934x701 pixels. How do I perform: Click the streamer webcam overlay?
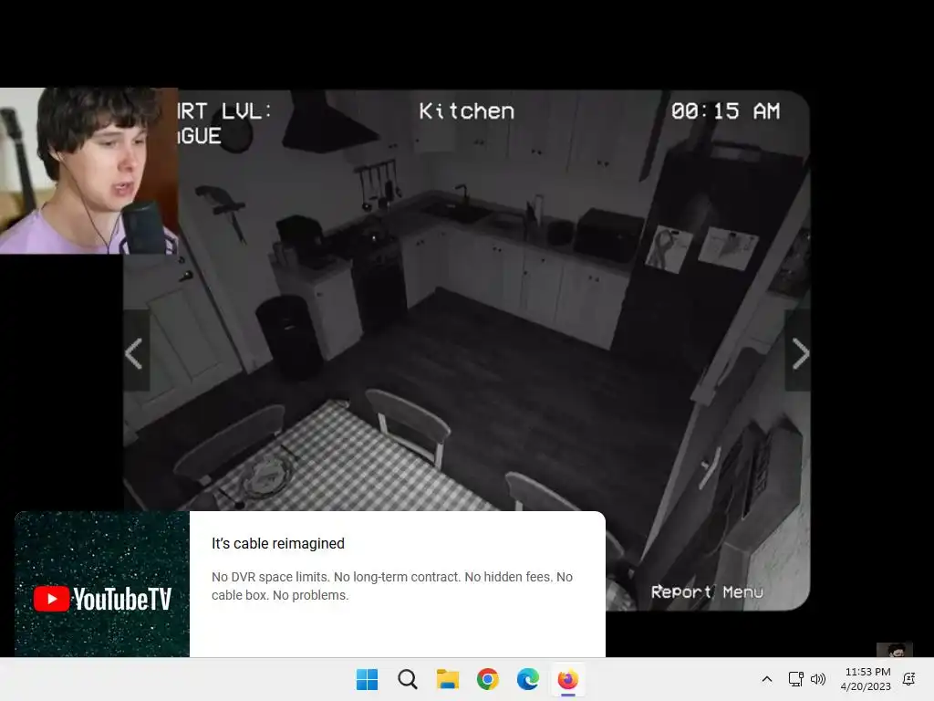(88, 171)
